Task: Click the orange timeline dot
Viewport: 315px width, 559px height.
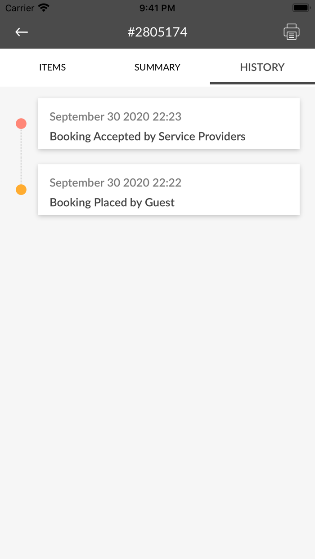Action: tap(21, 190)
